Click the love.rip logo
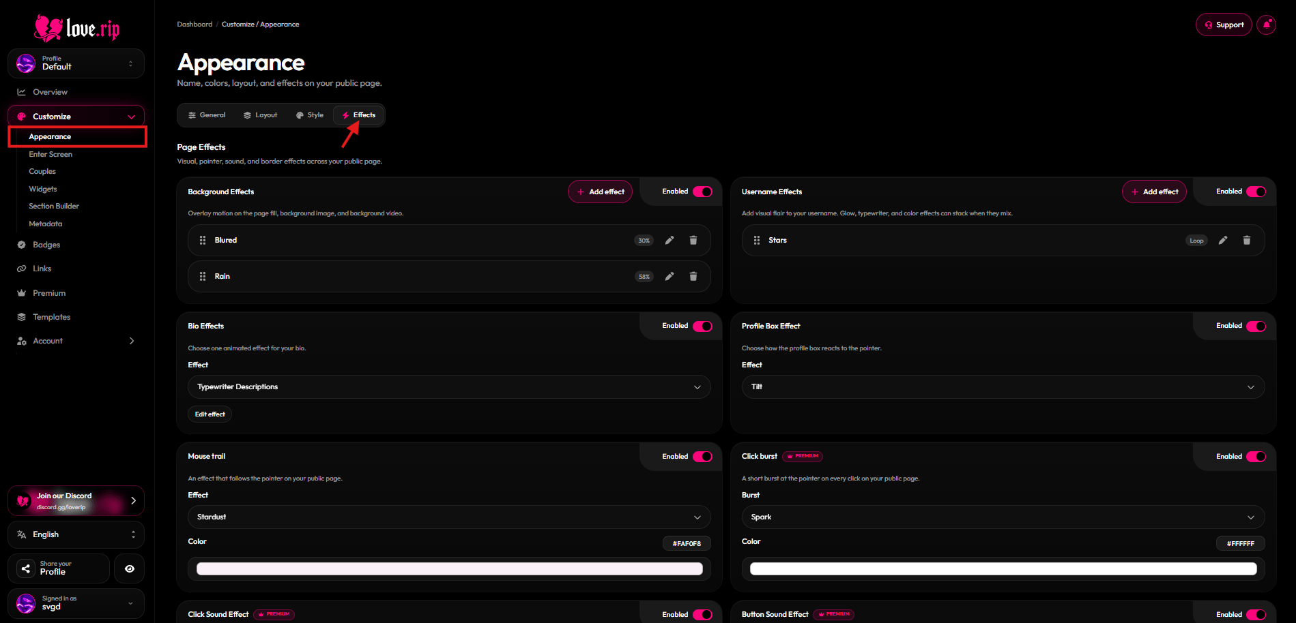This screenshot has height=623, width=1296. click(x=76, y=28)
